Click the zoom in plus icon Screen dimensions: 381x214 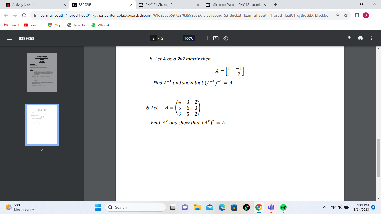pos(201,38)
